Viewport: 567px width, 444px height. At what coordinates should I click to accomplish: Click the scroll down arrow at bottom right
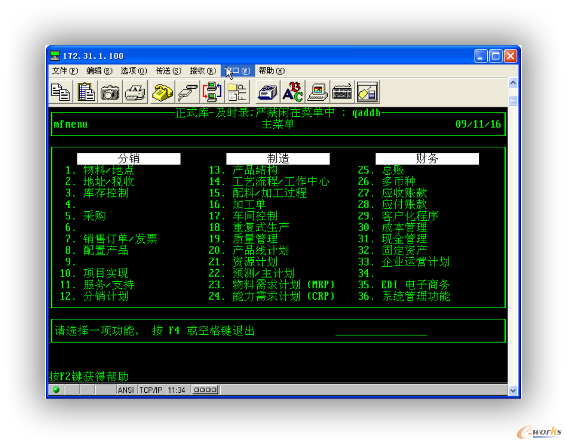coord(513,390)
